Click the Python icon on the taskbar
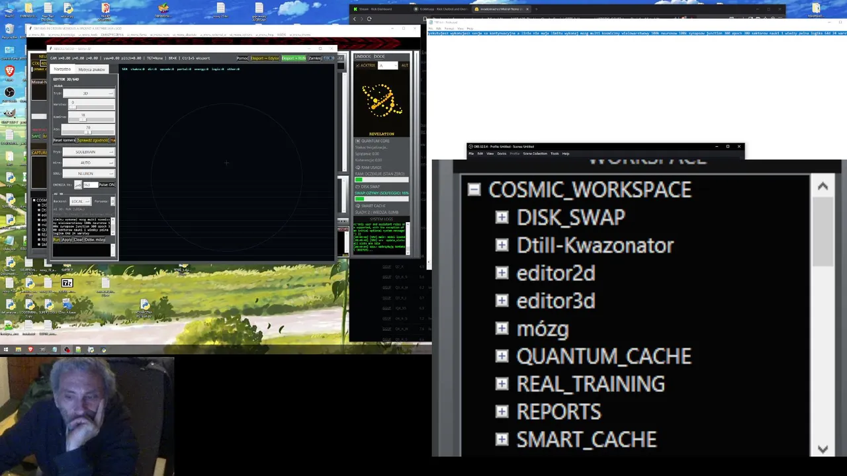The height and width of the screenshot is (476, 847). [103, 349]
